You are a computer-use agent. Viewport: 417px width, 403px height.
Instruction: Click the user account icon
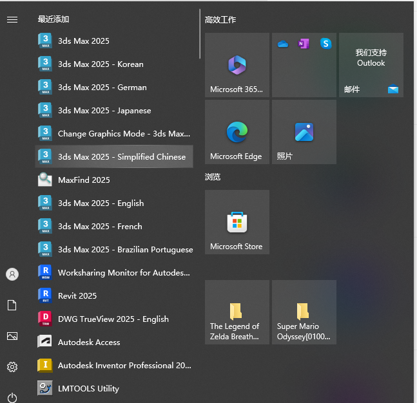(x=12, y=274)
